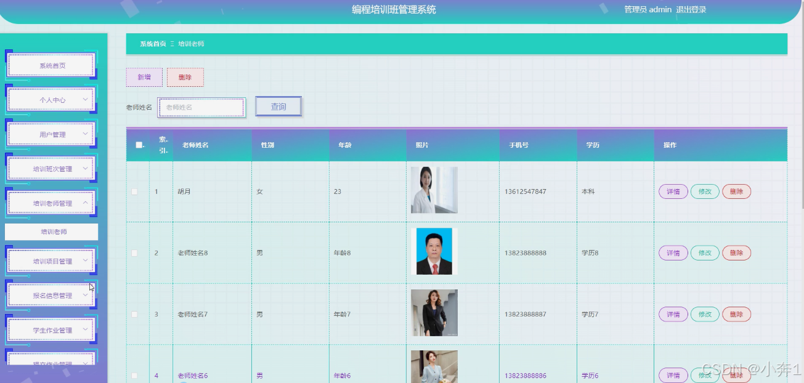The image size is (804, 383).
Task: Open 老师姓名6's photo thumbnail
Action: [434, 367]
